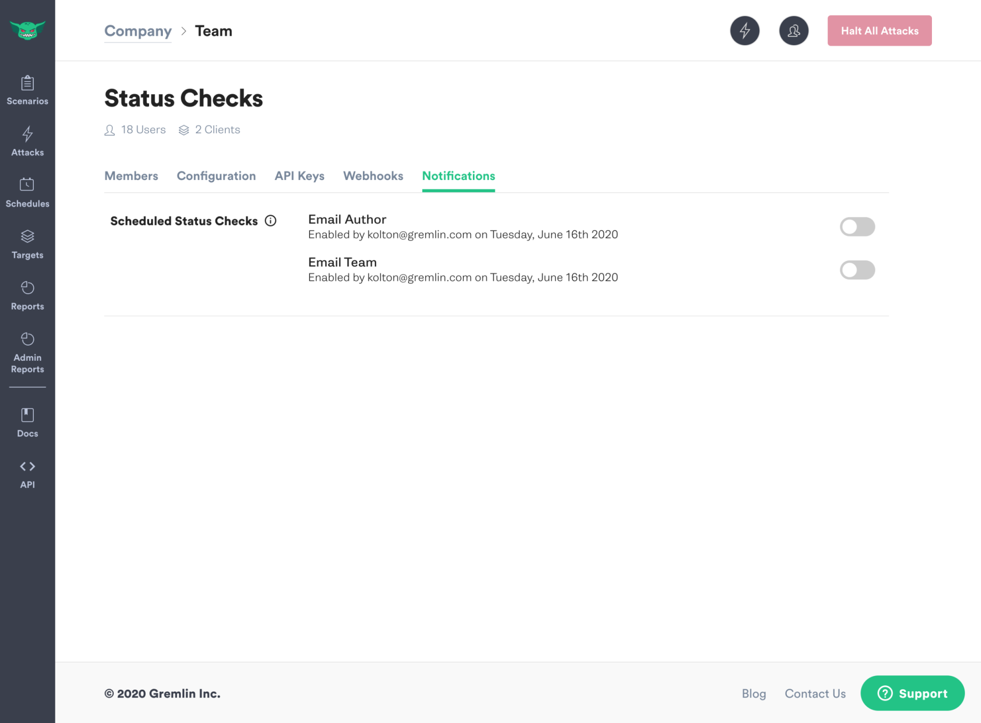Viewport: 981px width, 723px height.
Task: Click the Status Checks heading
Action: (184, 98)
